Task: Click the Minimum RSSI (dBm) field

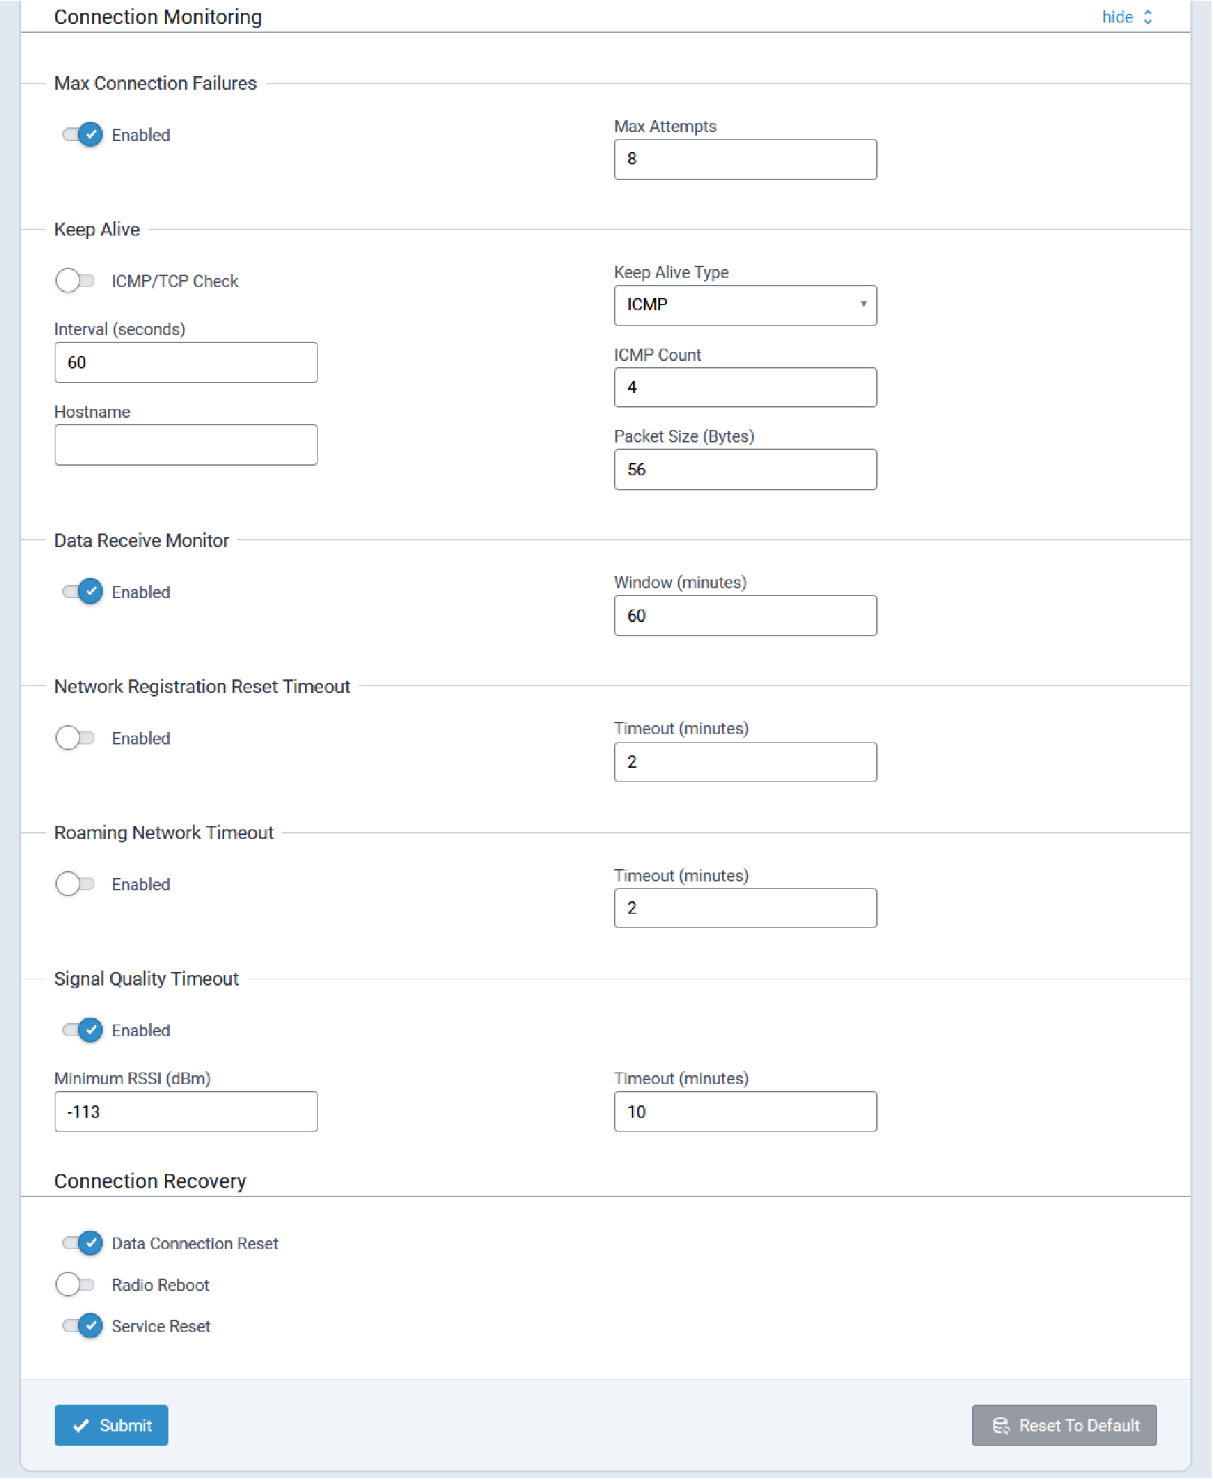Action: 186,1112
